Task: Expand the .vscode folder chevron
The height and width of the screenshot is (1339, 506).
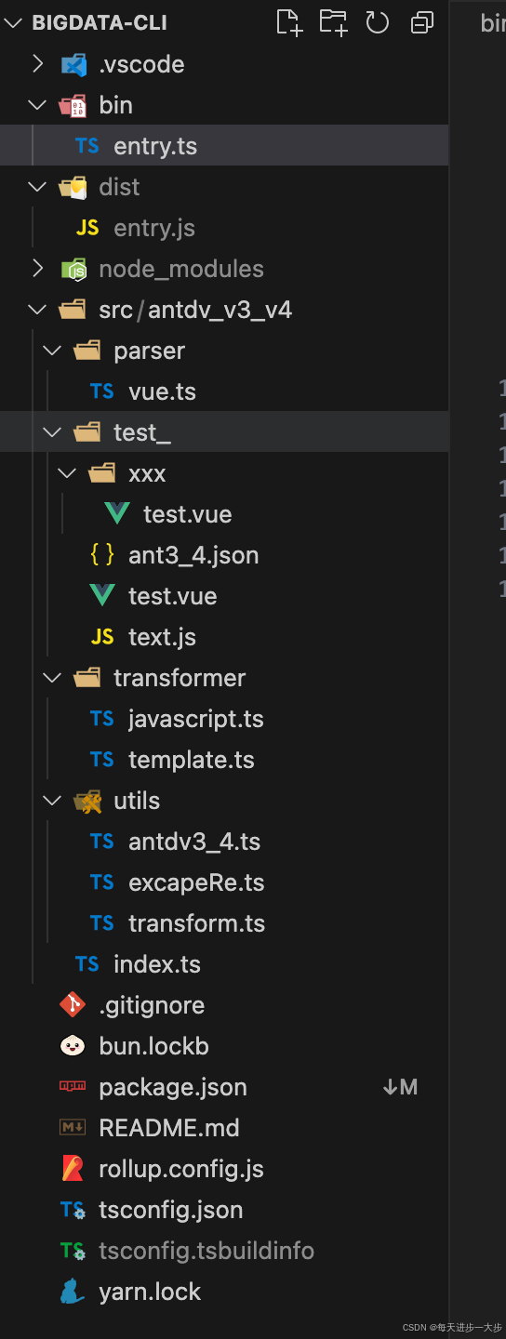Action: coord(37,63)
